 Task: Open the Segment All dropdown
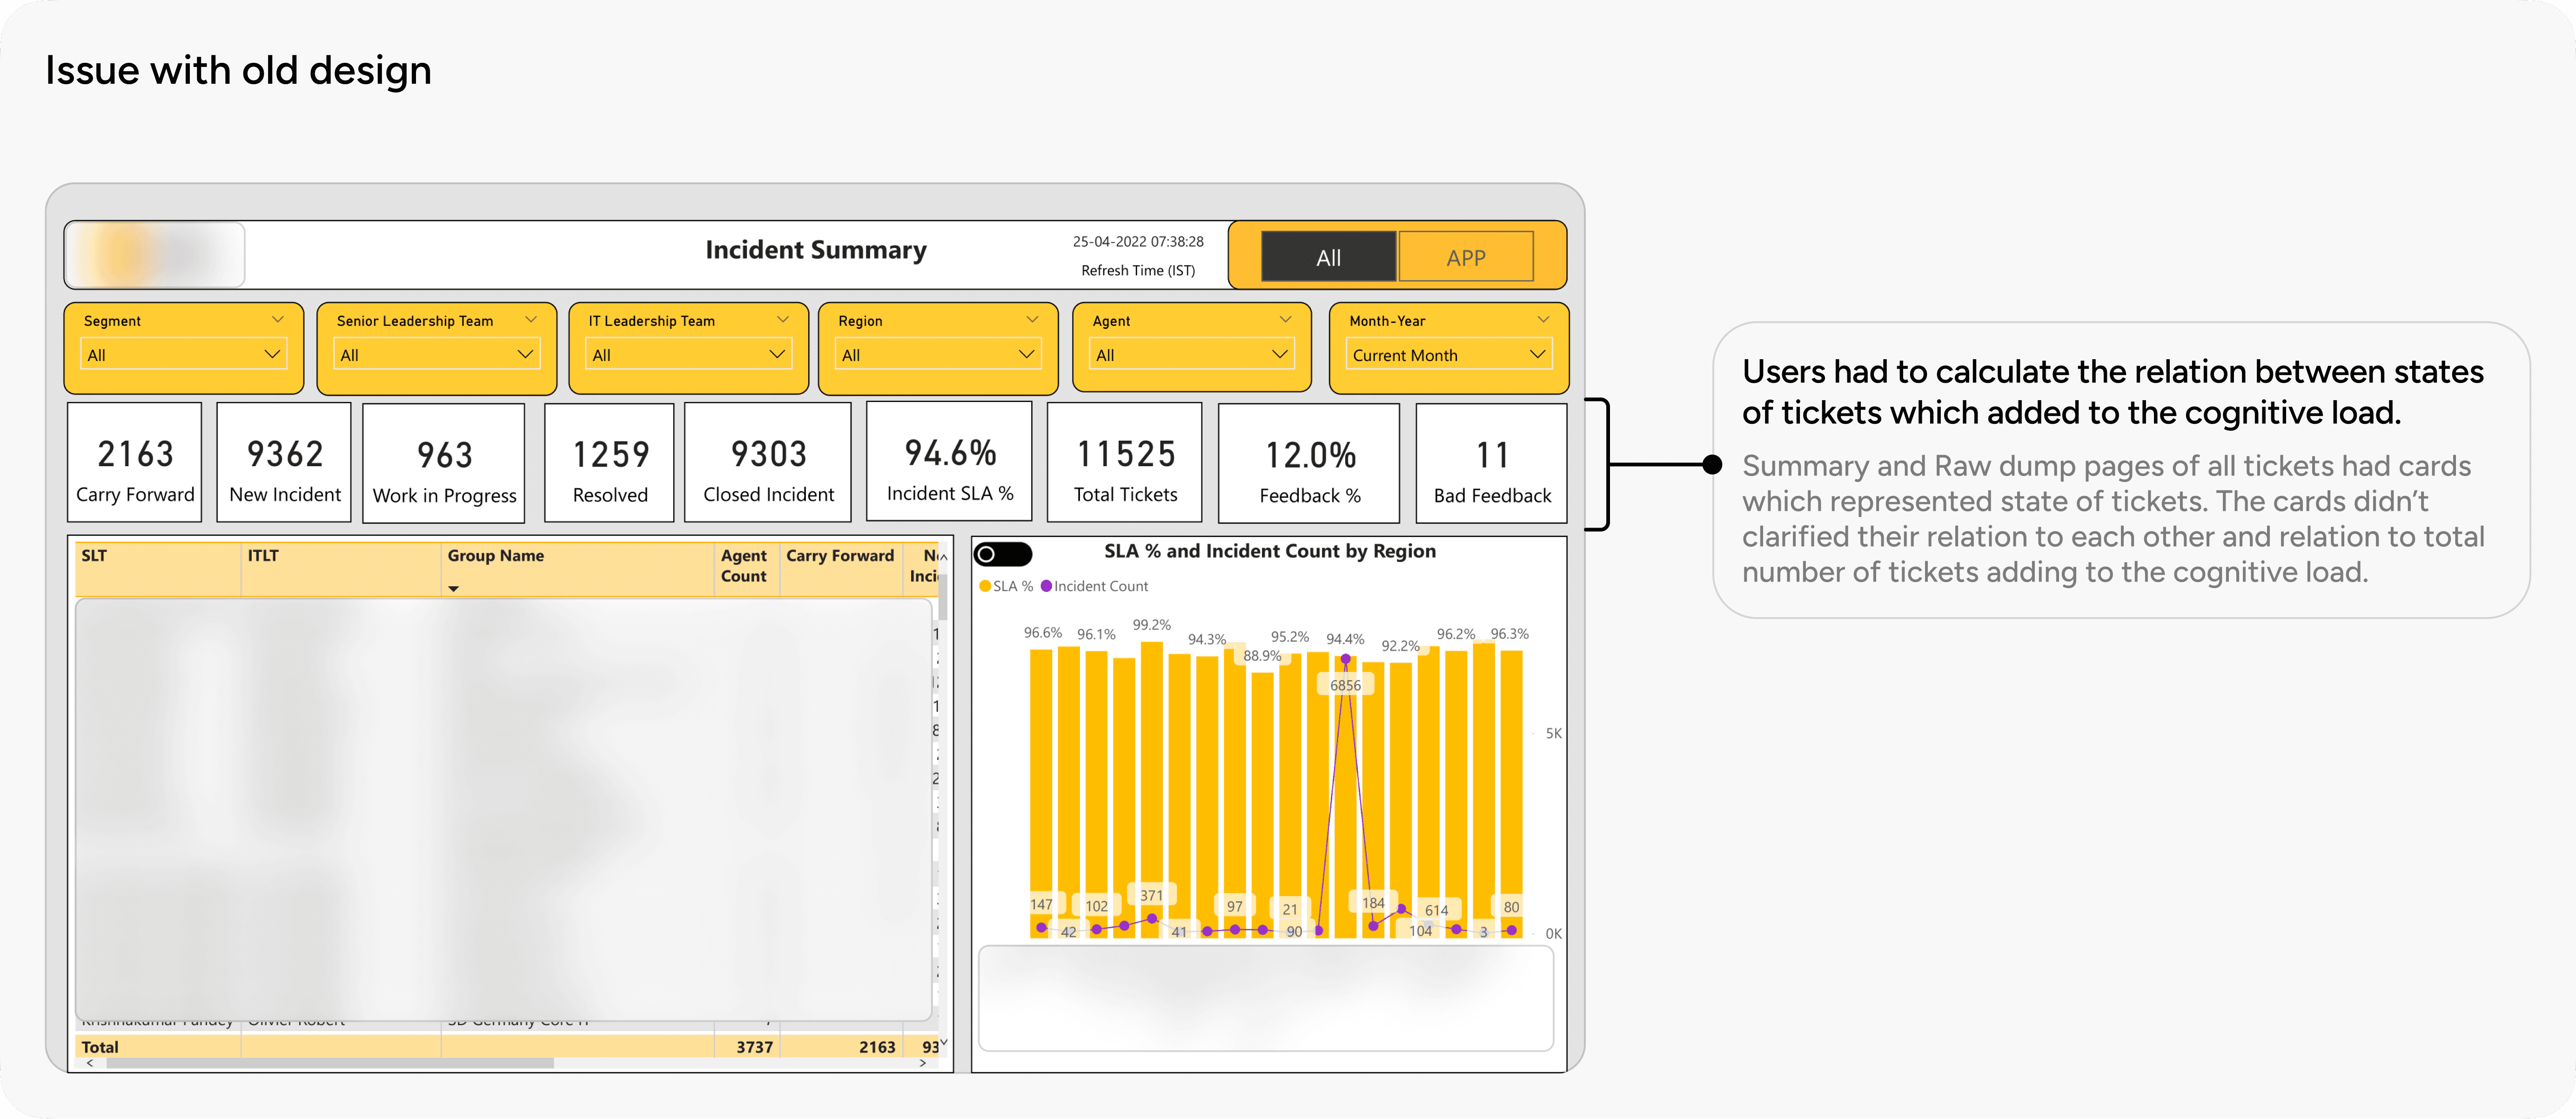(183, 354)
